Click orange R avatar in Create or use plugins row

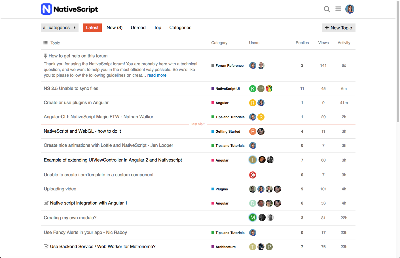tap(253, 103)
